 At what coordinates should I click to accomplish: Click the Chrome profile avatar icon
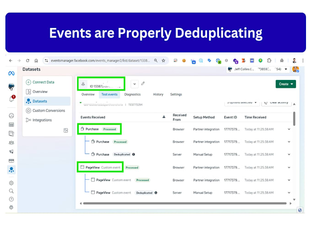pyautogui.click(x=295, y=61)
